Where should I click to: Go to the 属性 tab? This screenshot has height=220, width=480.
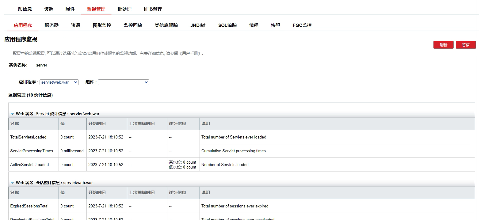[x=70, y=9]
